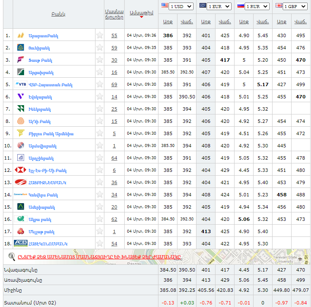Sort by Բանկ column header
The width and height of the screenshot is (311, 307).
point(58,14)
